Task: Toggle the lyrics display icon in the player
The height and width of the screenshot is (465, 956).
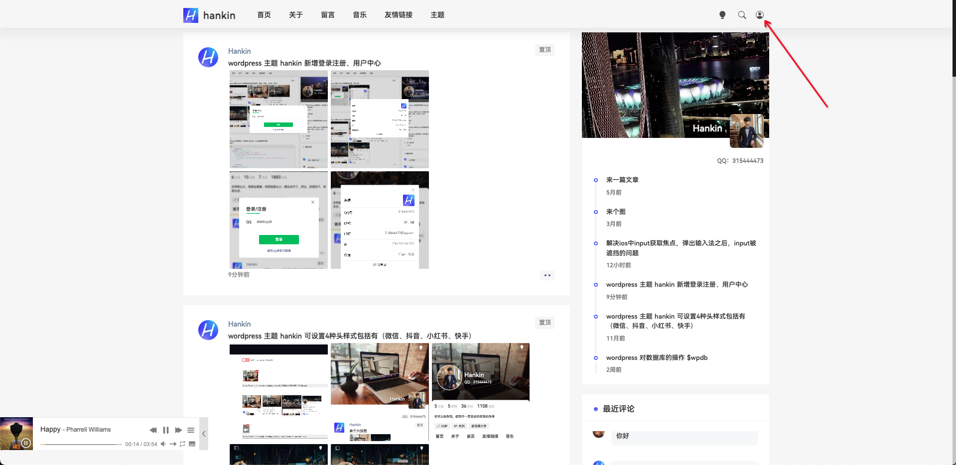Action: pyautogui.click(x=192, y=444)
